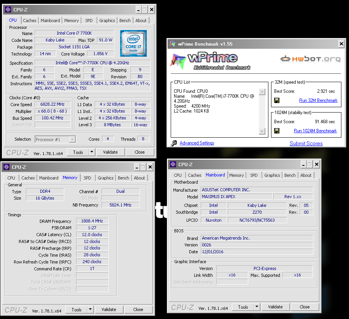Click the Close button in the Memory CPU-Z window

tap(138, 309)
